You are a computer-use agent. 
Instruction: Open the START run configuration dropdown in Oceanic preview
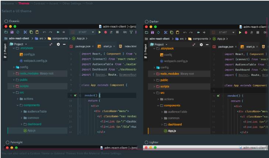(83, 32)
